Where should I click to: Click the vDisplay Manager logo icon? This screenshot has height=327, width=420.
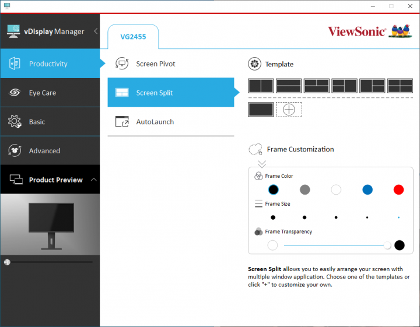tap(13, 31)
